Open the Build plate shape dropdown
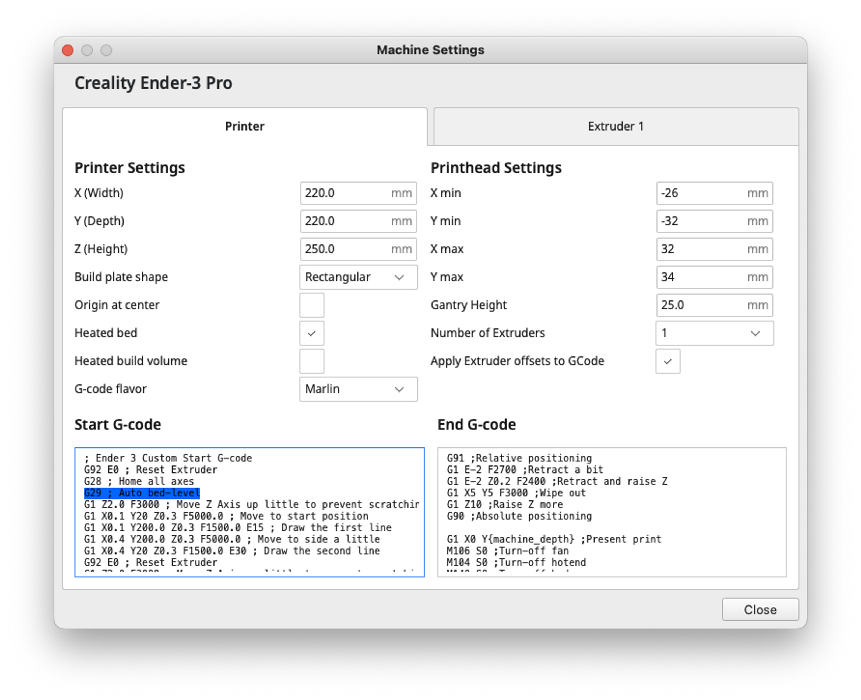 click(358, 277)
